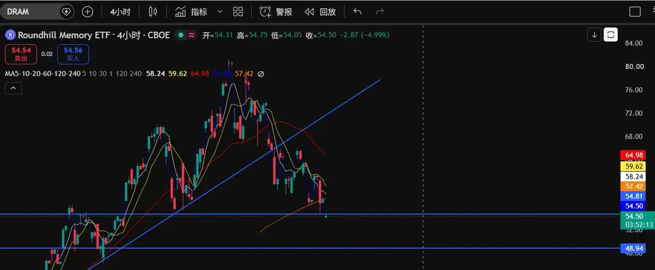Click the red 54.54 卖出 sell button
The image size is (655, 270).
(x=21, y=54)
